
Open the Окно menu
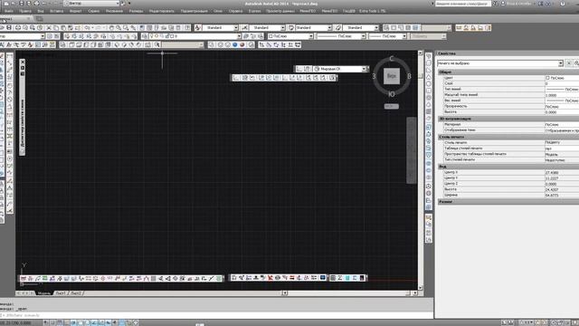click(218, 11)
